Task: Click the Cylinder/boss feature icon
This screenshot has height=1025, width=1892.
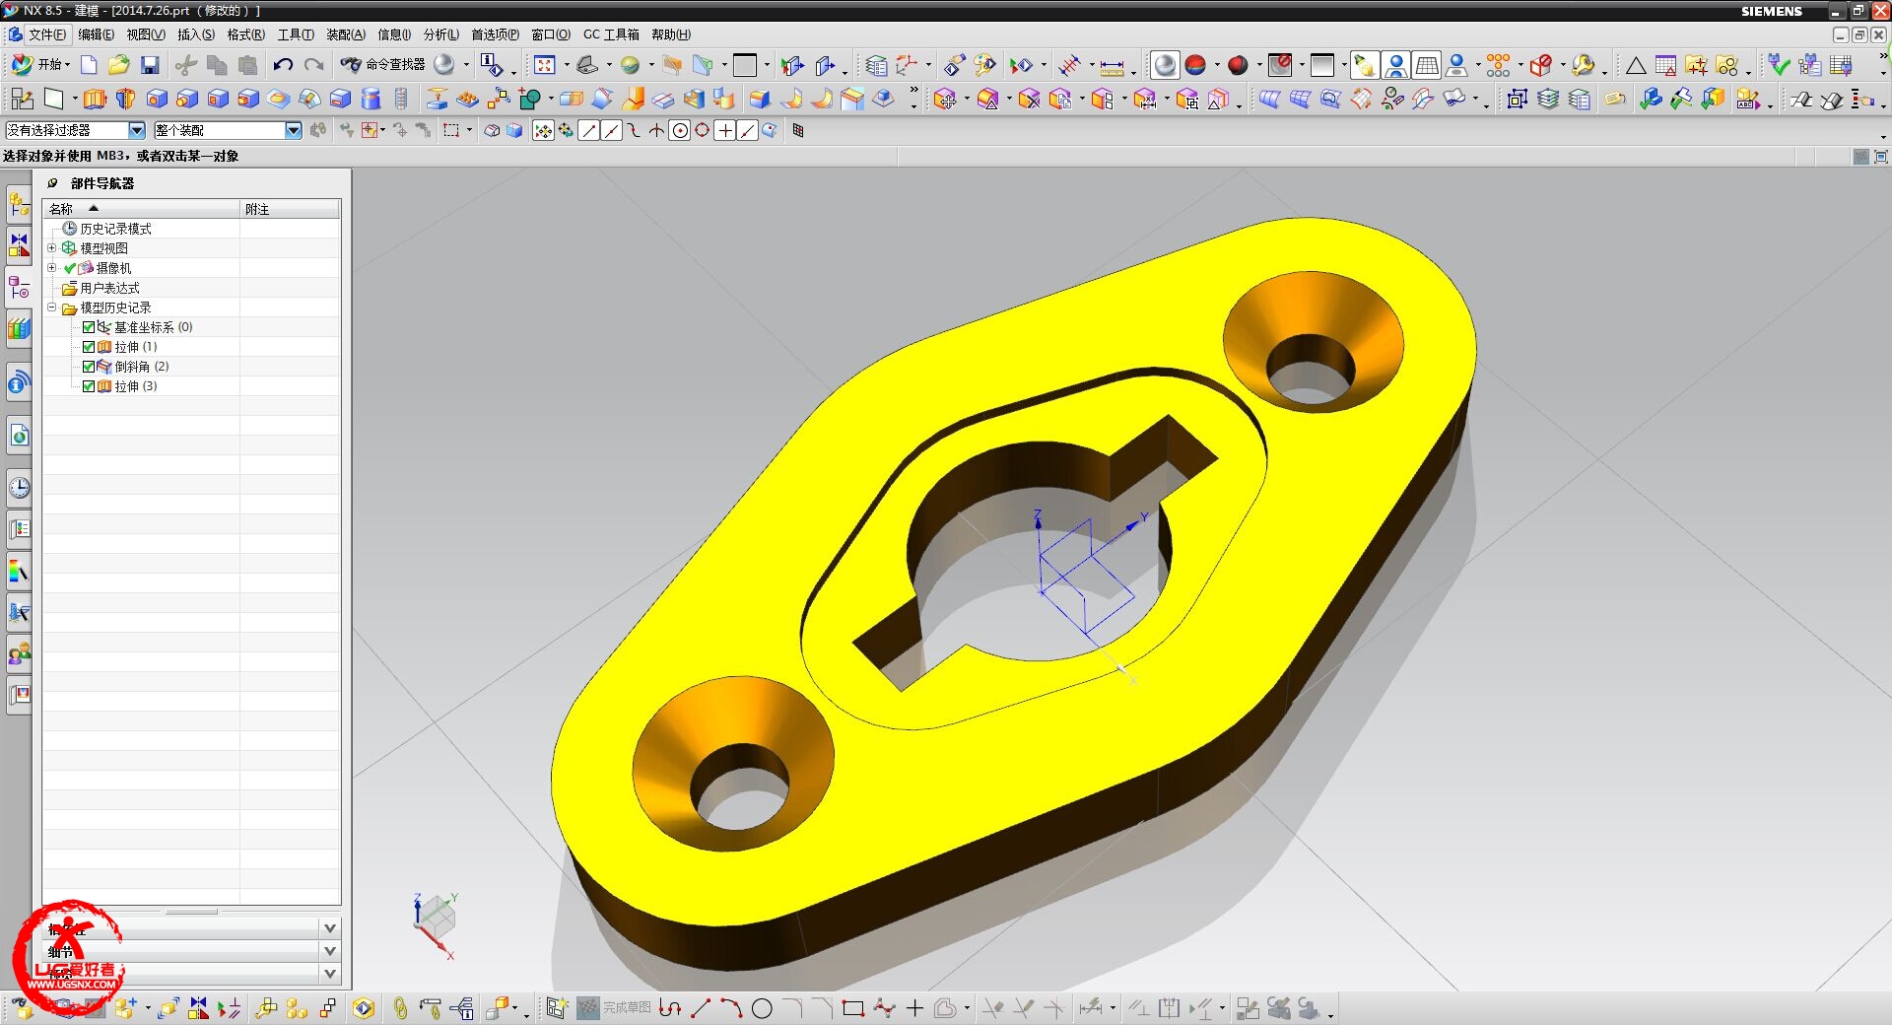Action: [x=371, y=99]
